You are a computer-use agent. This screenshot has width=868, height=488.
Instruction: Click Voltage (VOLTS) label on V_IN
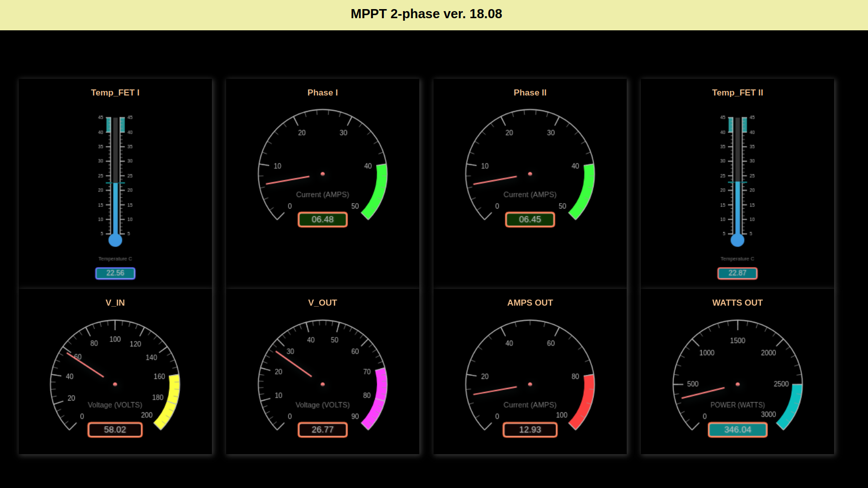point(115,405)
